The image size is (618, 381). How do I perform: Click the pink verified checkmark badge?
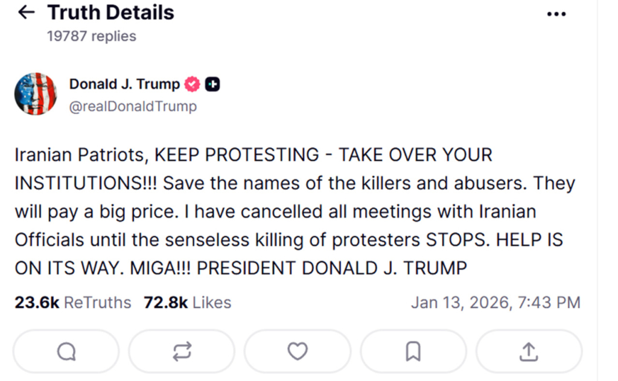pos(191,84)
